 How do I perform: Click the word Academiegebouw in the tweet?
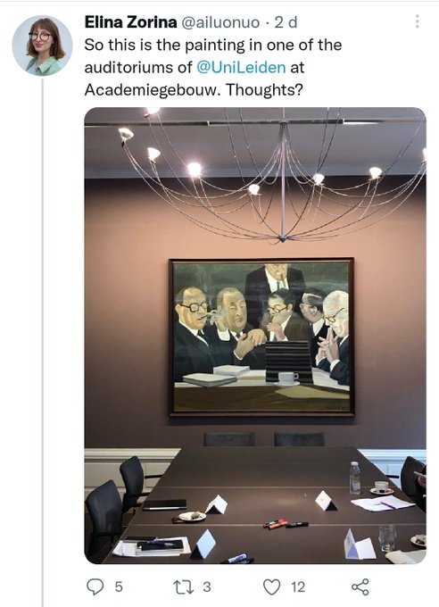point(153,90)
